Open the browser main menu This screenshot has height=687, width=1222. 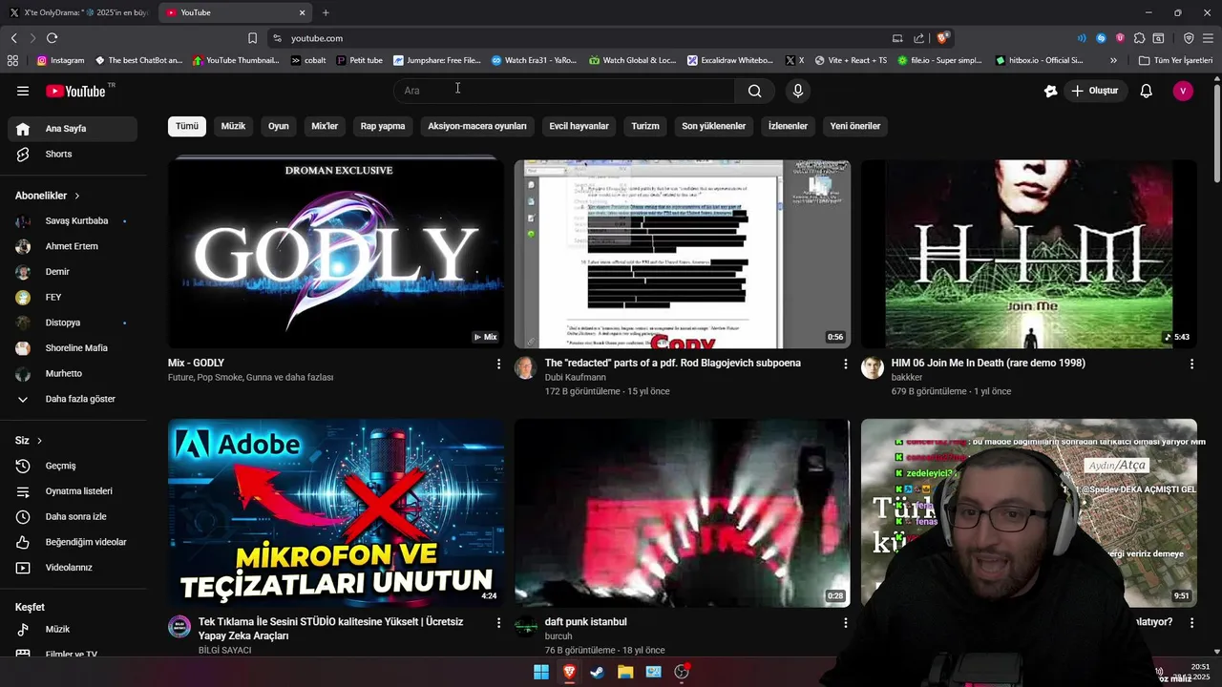click(x=1208, y=38)
